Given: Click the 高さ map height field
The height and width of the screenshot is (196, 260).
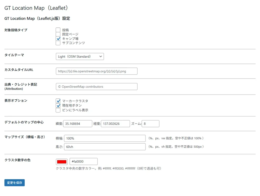Looking at the screenshot, I should pyautogui.click(x=105, y=147).
